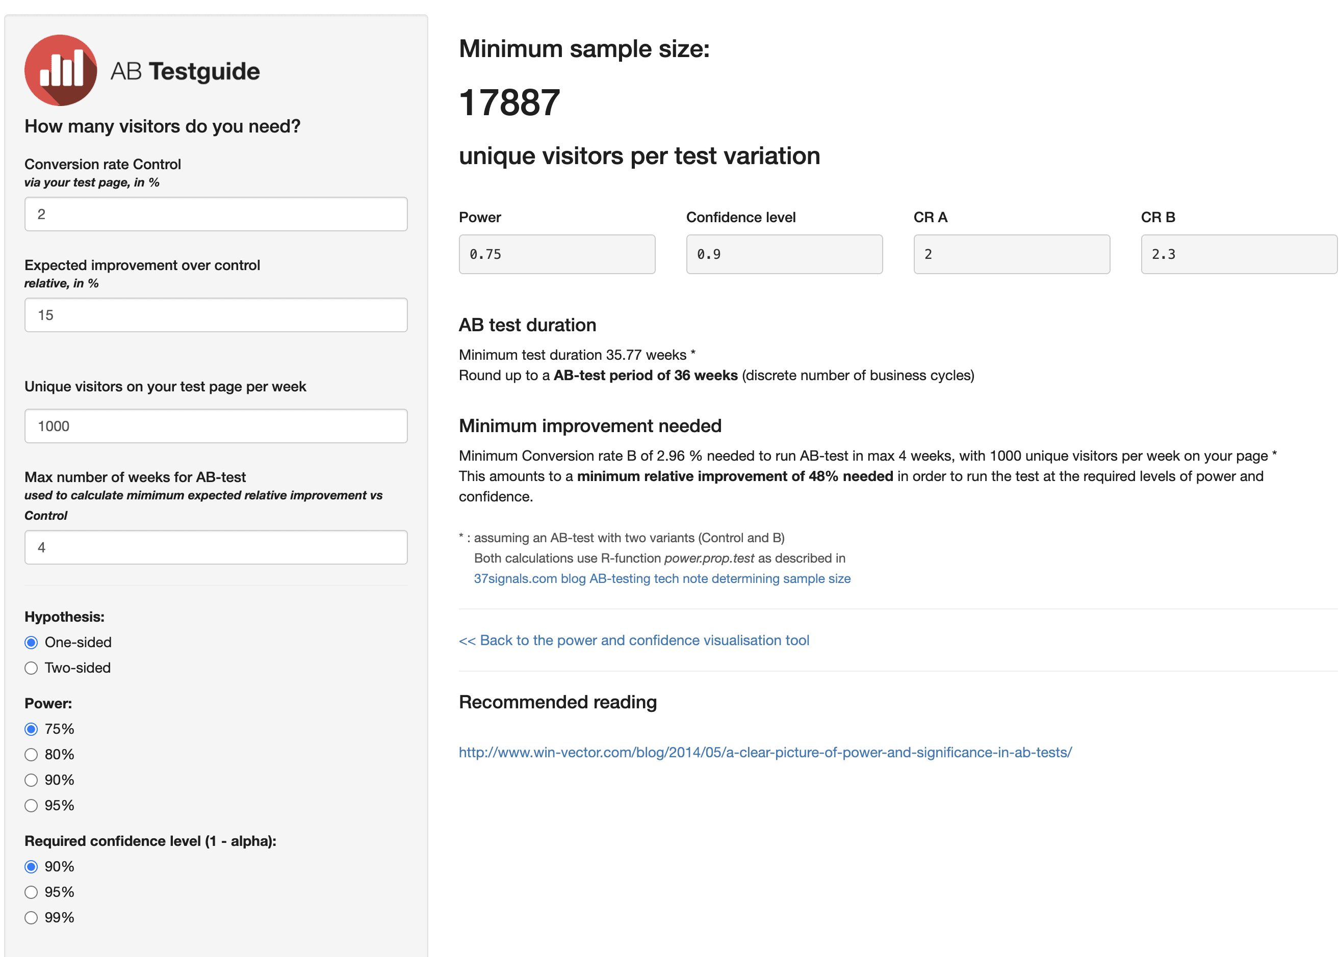Select 90% required confidence level
Viewport: 1339px width, 957px height.
pyautogui.click(x=31, y=866)
